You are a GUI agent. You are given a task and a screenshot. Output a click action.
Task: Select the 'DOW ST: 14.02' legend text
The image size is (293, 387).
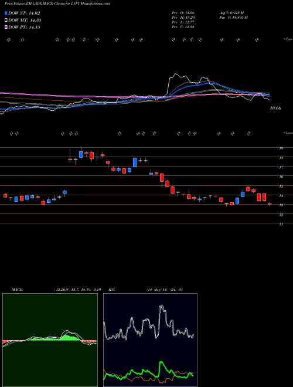[x=24, y=13]
